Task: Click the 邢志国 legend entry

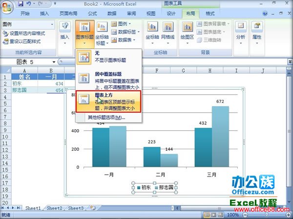Action: click(164, 187)
